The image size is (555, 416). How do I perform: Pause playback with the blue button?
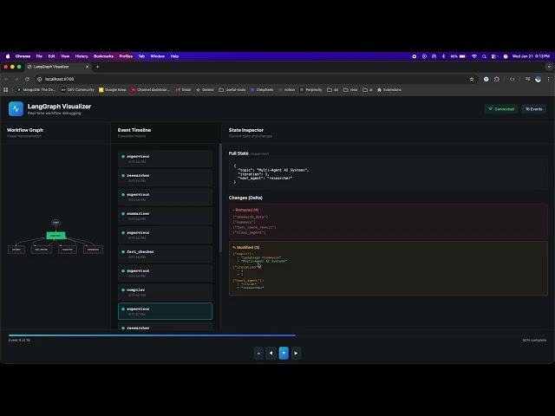coord(284,353)
